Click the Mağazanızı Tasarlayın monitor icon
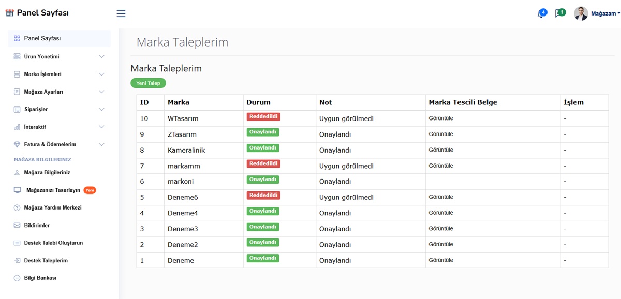Screen dimensions: 621x299 18,190
